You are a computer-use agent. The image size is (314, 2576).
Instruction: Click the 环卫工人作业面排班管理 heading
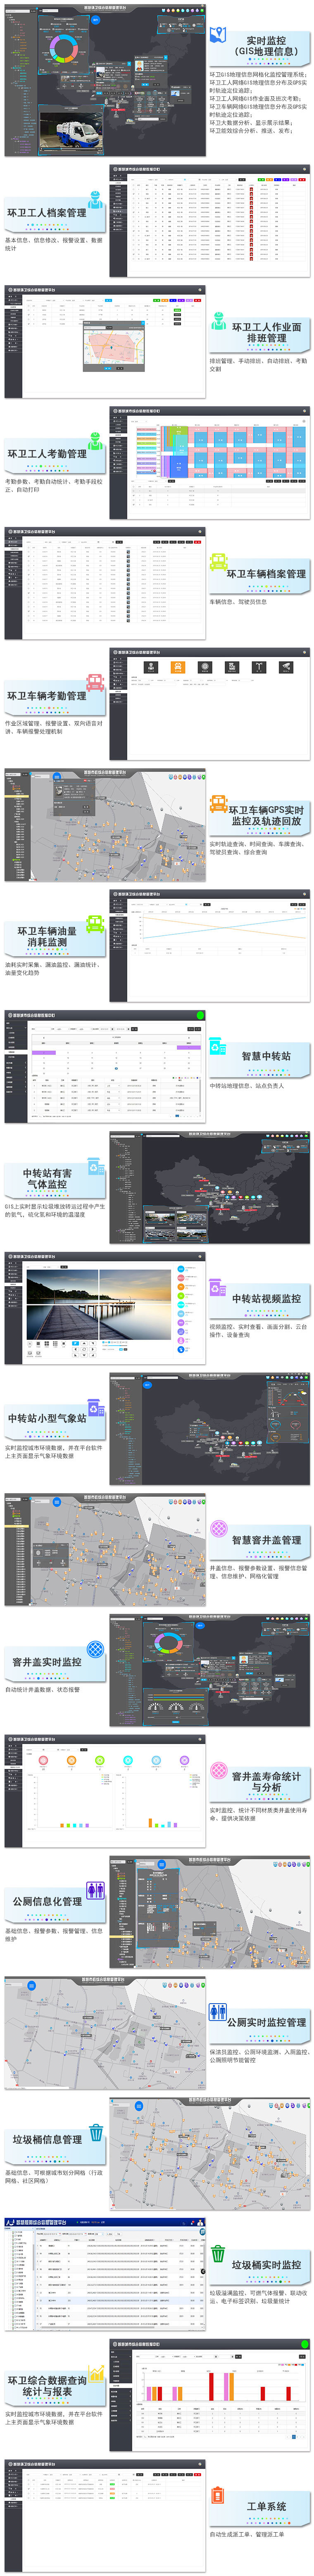266,332
